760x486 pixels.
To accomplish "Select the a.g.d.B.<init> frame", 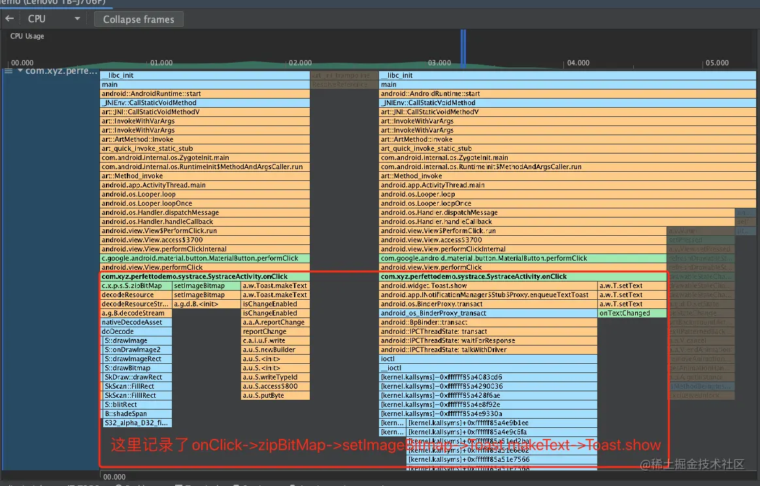I will [207, 304].
